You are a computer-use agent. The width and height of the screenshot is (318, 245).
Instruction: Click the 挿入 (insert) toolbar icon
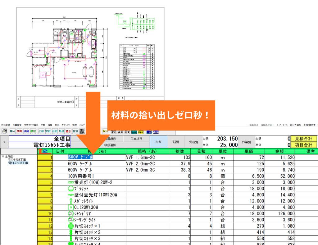12,131
